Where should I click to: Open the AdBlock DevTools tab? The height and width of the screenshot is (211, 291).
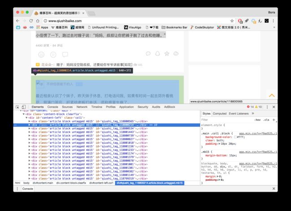169,107
